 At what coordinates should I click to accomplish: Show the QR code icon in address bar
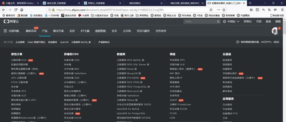tap(211, 10)
